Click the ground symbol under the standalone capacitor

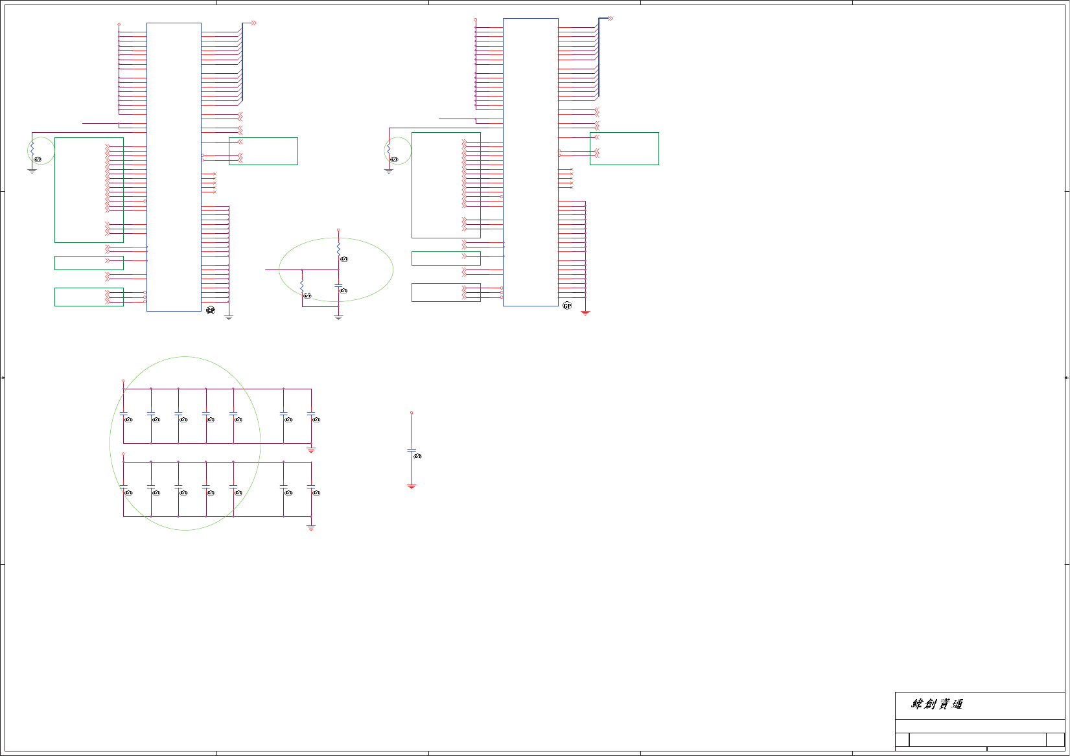(412, 486)
